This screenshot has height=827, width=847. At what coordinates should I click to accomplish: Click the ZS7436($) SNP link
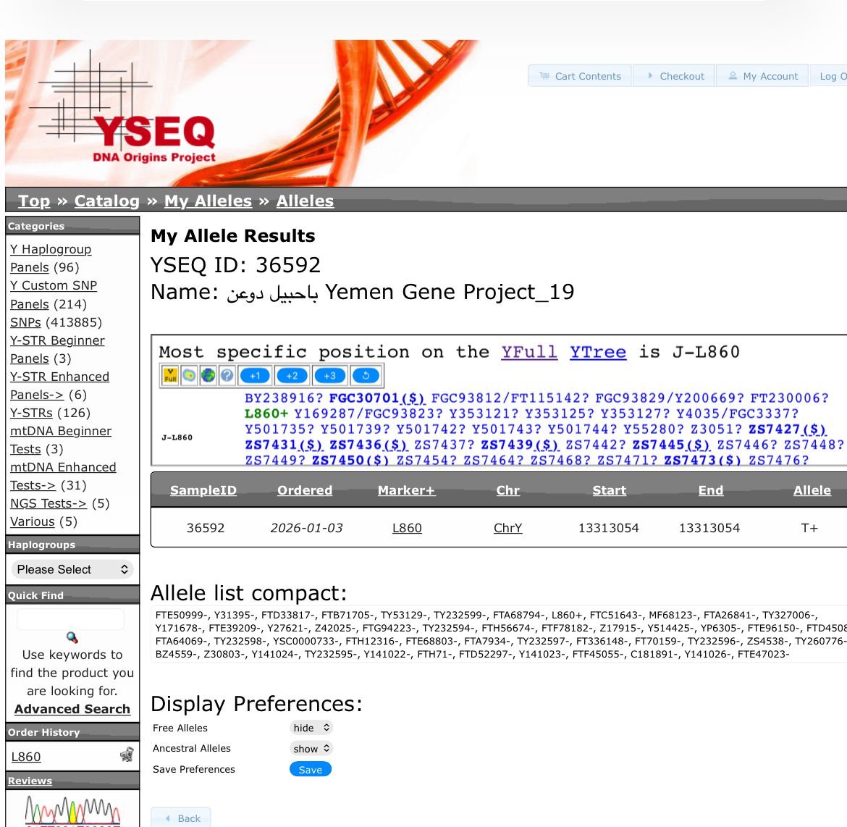[369, 445]
